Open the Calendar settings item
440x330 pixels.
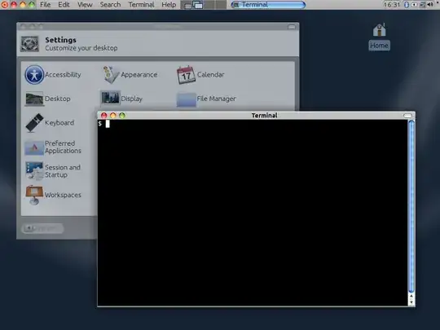pos(200,75)
